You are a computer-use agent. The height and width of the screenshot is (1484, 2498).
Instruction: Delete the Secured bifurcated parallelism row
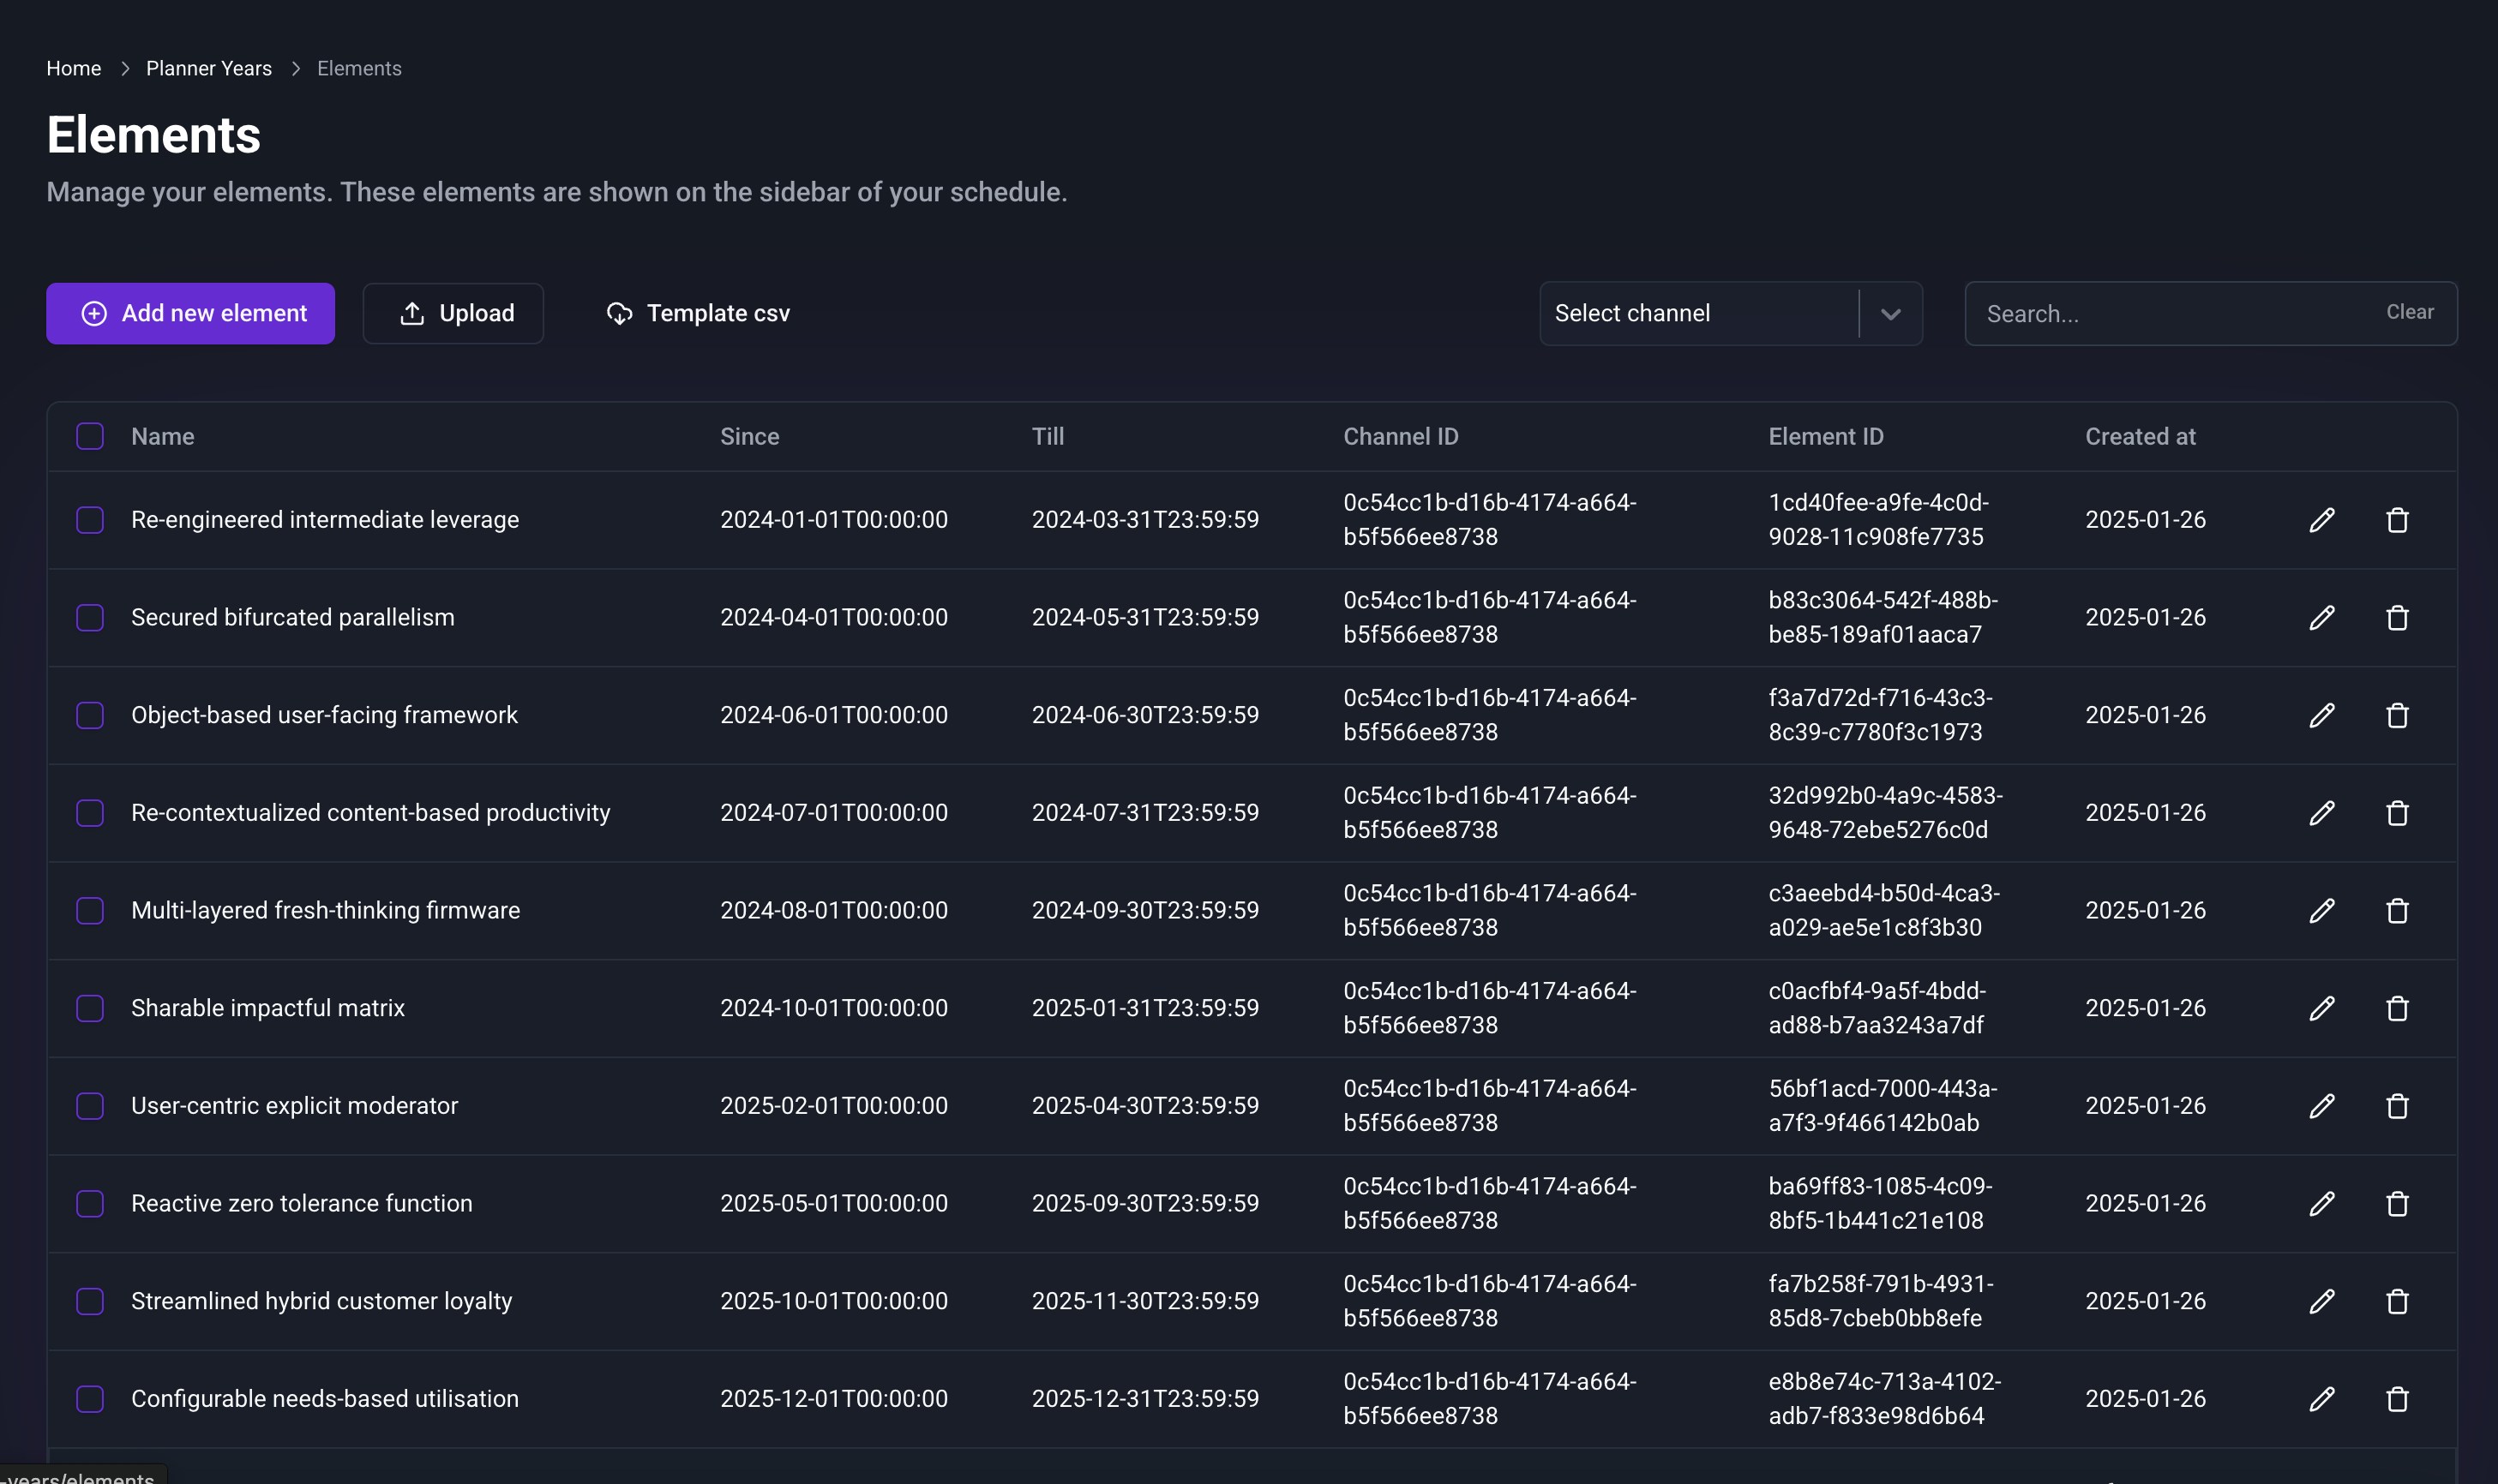(2397, 618)
